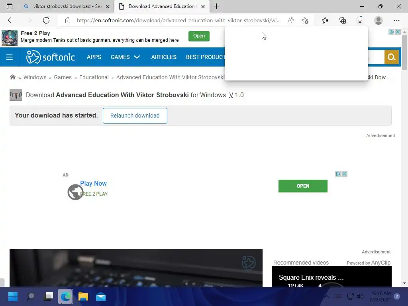Viewport: 408px width, 306px height.
Task: Open Softonic hamburger menu
Action: [10, 57]
